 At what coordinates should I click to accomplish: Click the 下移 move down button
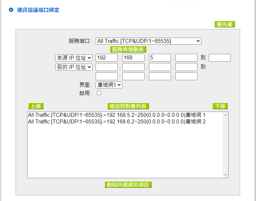click(x=220, y=106)
